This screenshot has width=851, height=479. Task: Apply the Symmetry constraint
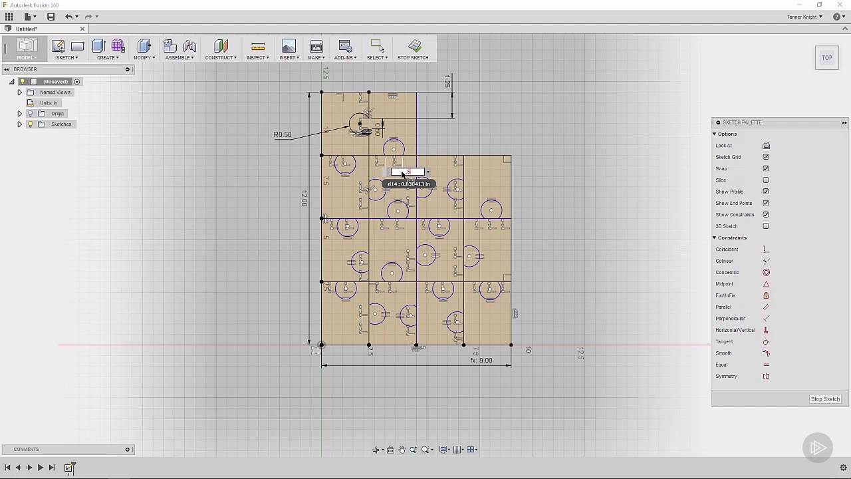[766, 376]
